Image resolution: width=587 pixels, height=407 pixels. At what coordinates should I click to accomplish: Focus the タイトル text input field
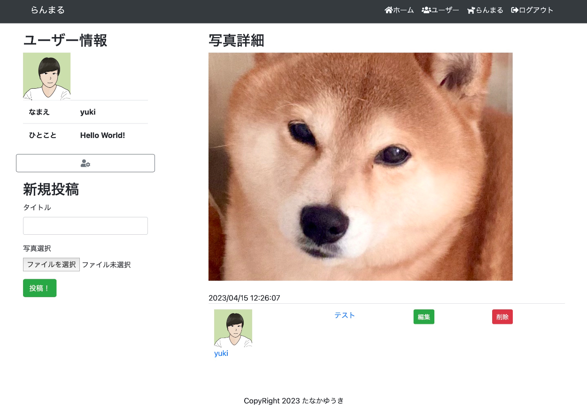click(x=85, y=226)
